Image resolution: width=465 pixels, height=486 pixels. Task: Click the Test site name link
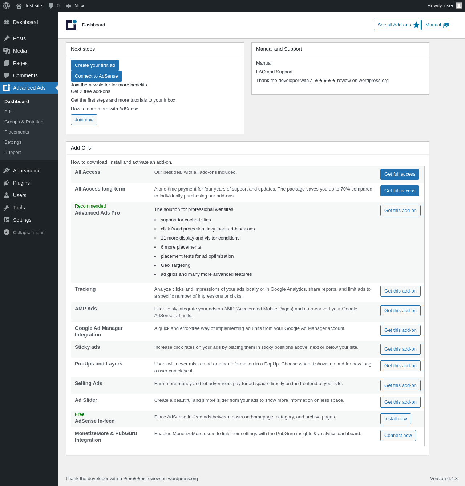(x=33, y=6)
